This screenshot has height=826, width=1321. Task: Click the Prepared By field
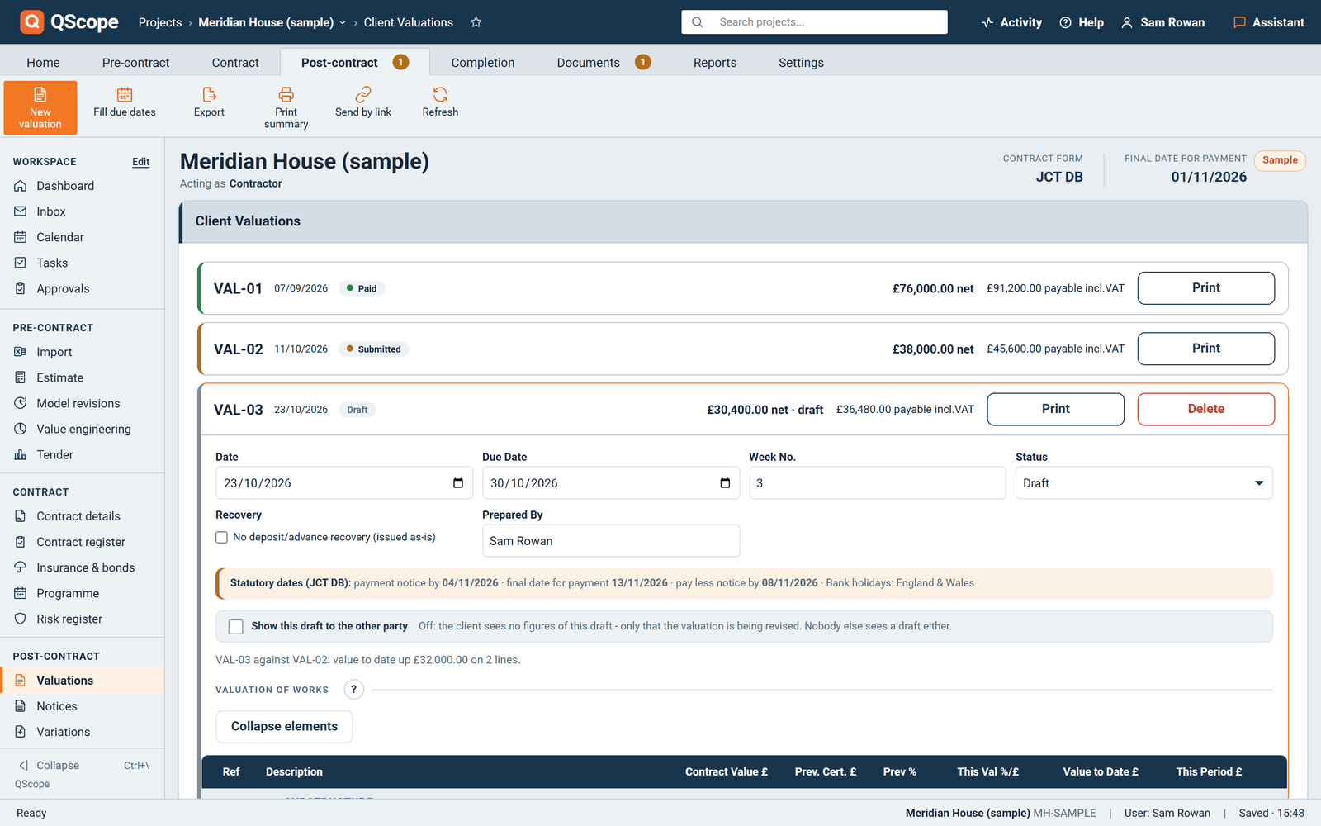pyautogui.click(x=611, y=541)
